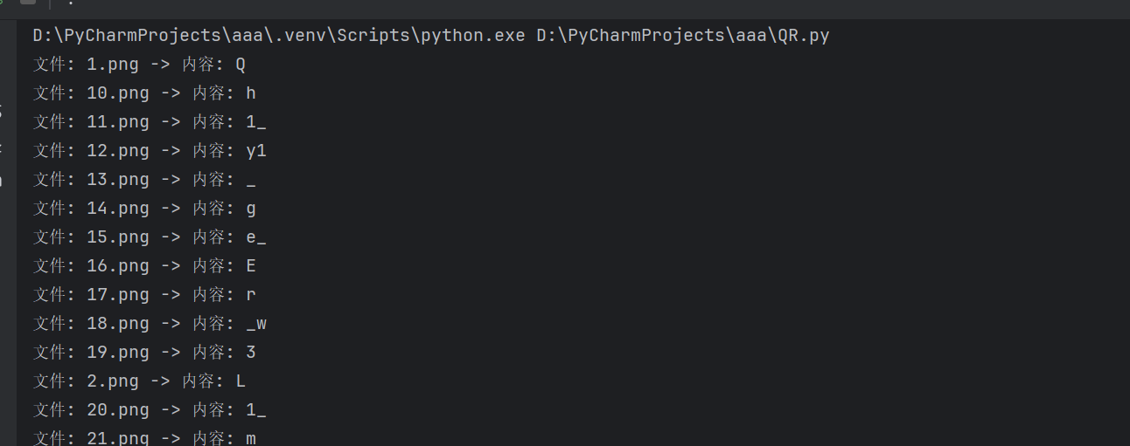
Task: Click the 20.png output line in console
Action: coord(150,410)
